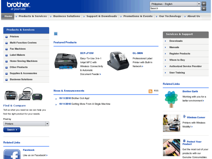Click the arrow bullet beside Downloads

point(165,41)
